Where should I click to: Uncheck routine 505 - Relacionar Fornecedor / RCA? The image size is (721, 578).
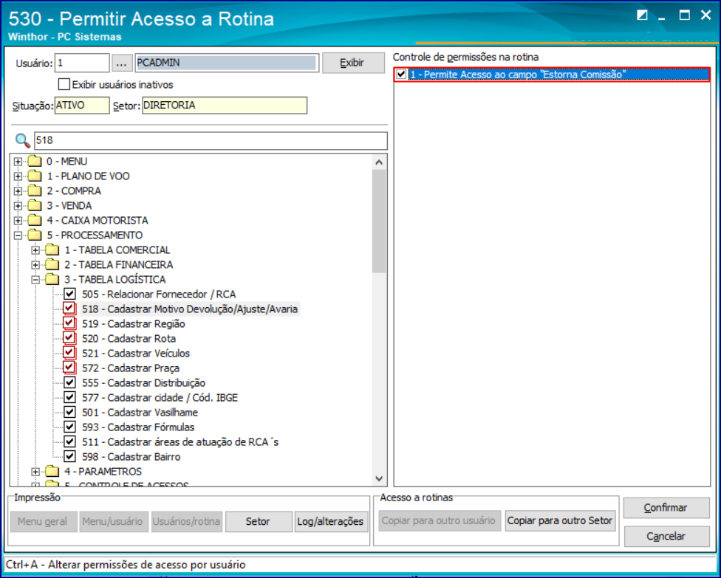[x=69, y=294]
